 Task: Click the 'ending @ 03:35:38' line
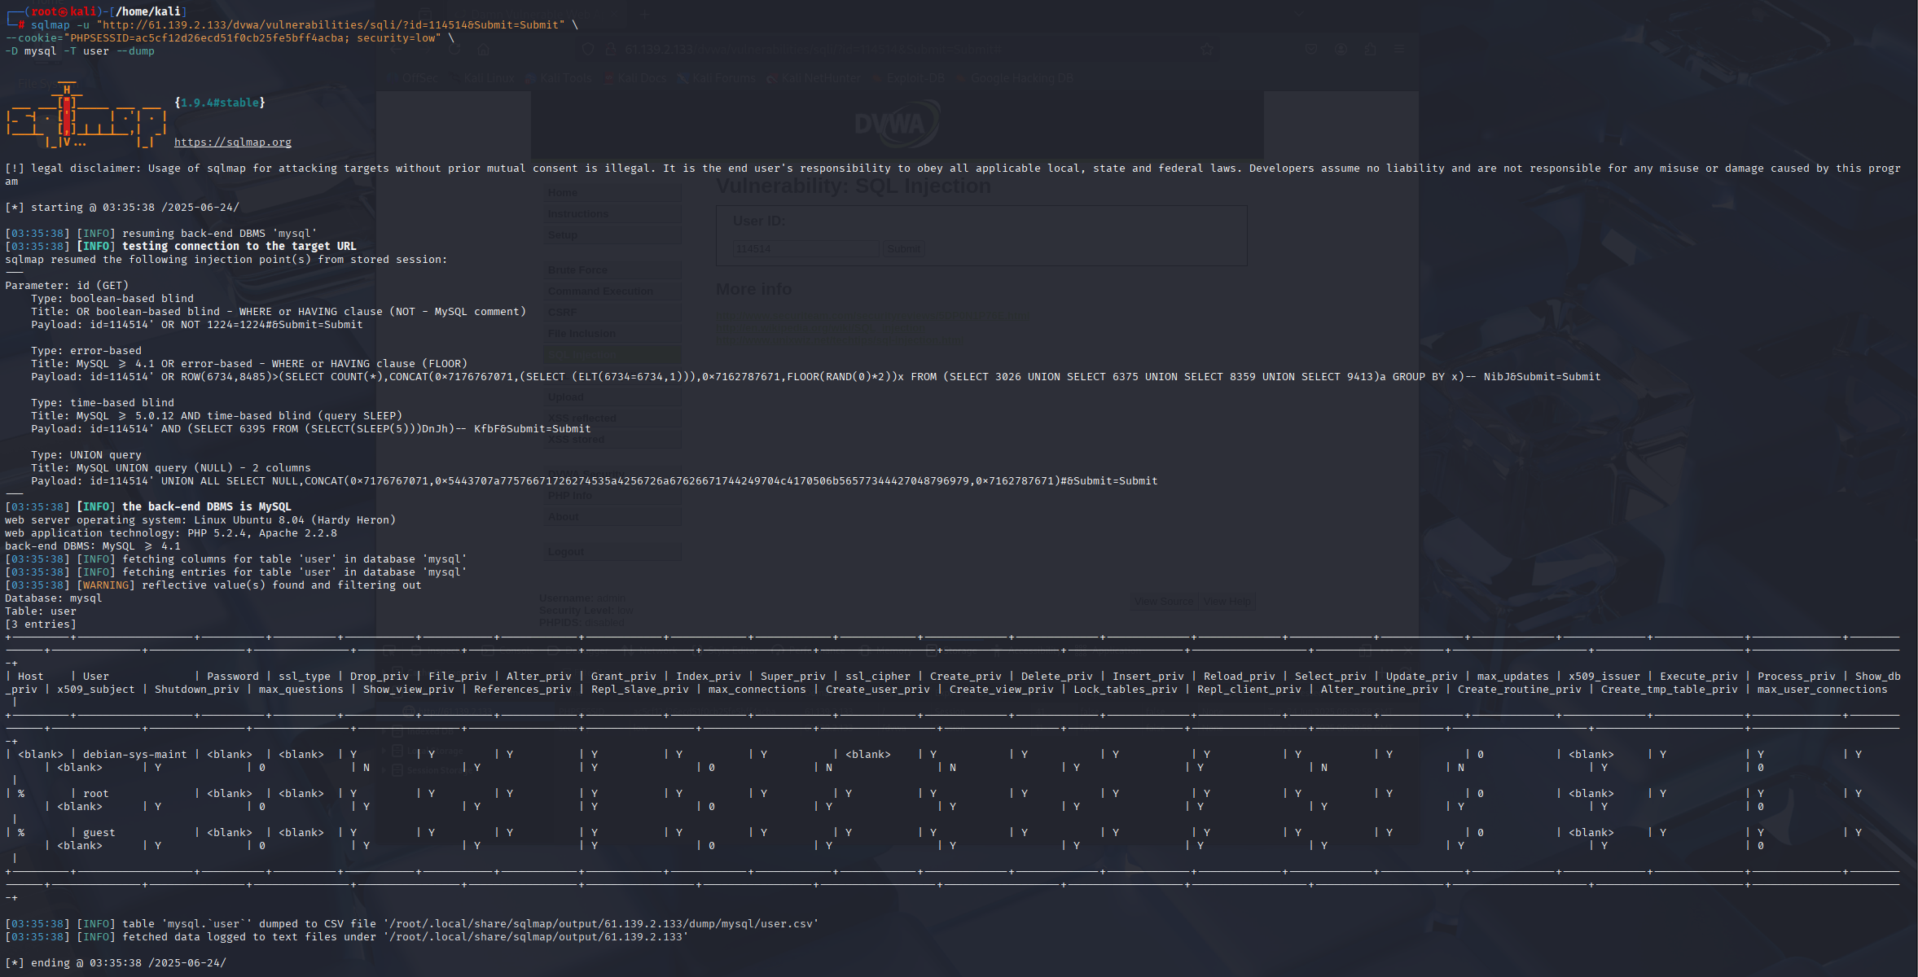coord(116,963)
